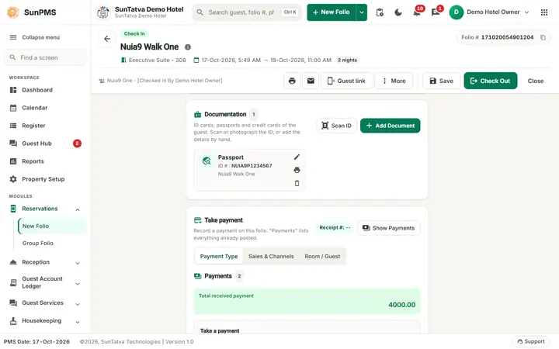Click Add Document button

390,126
